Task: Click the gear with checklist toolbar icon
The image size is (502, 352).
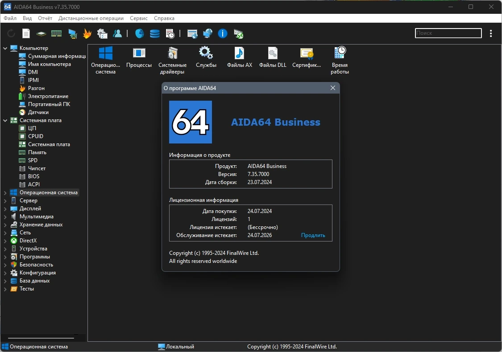Action: coord(103,33)
